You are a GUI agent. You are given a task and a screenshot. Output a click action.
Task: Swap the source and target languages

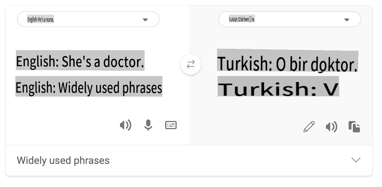tap(191, 65)
